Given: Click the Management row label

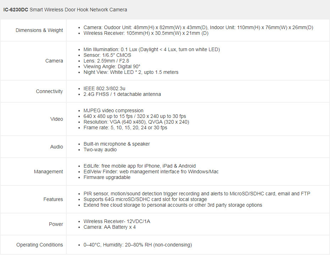Looking at the screenshot, I should (48, 172).
